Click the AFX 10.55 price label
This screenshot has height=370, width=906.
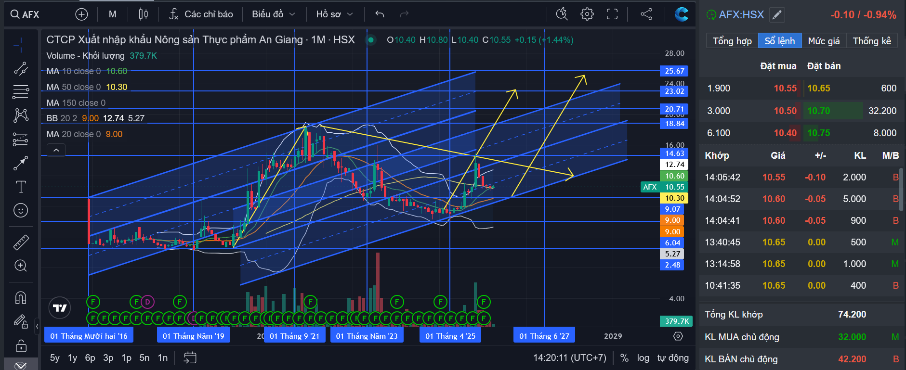(x=665, y=187)
